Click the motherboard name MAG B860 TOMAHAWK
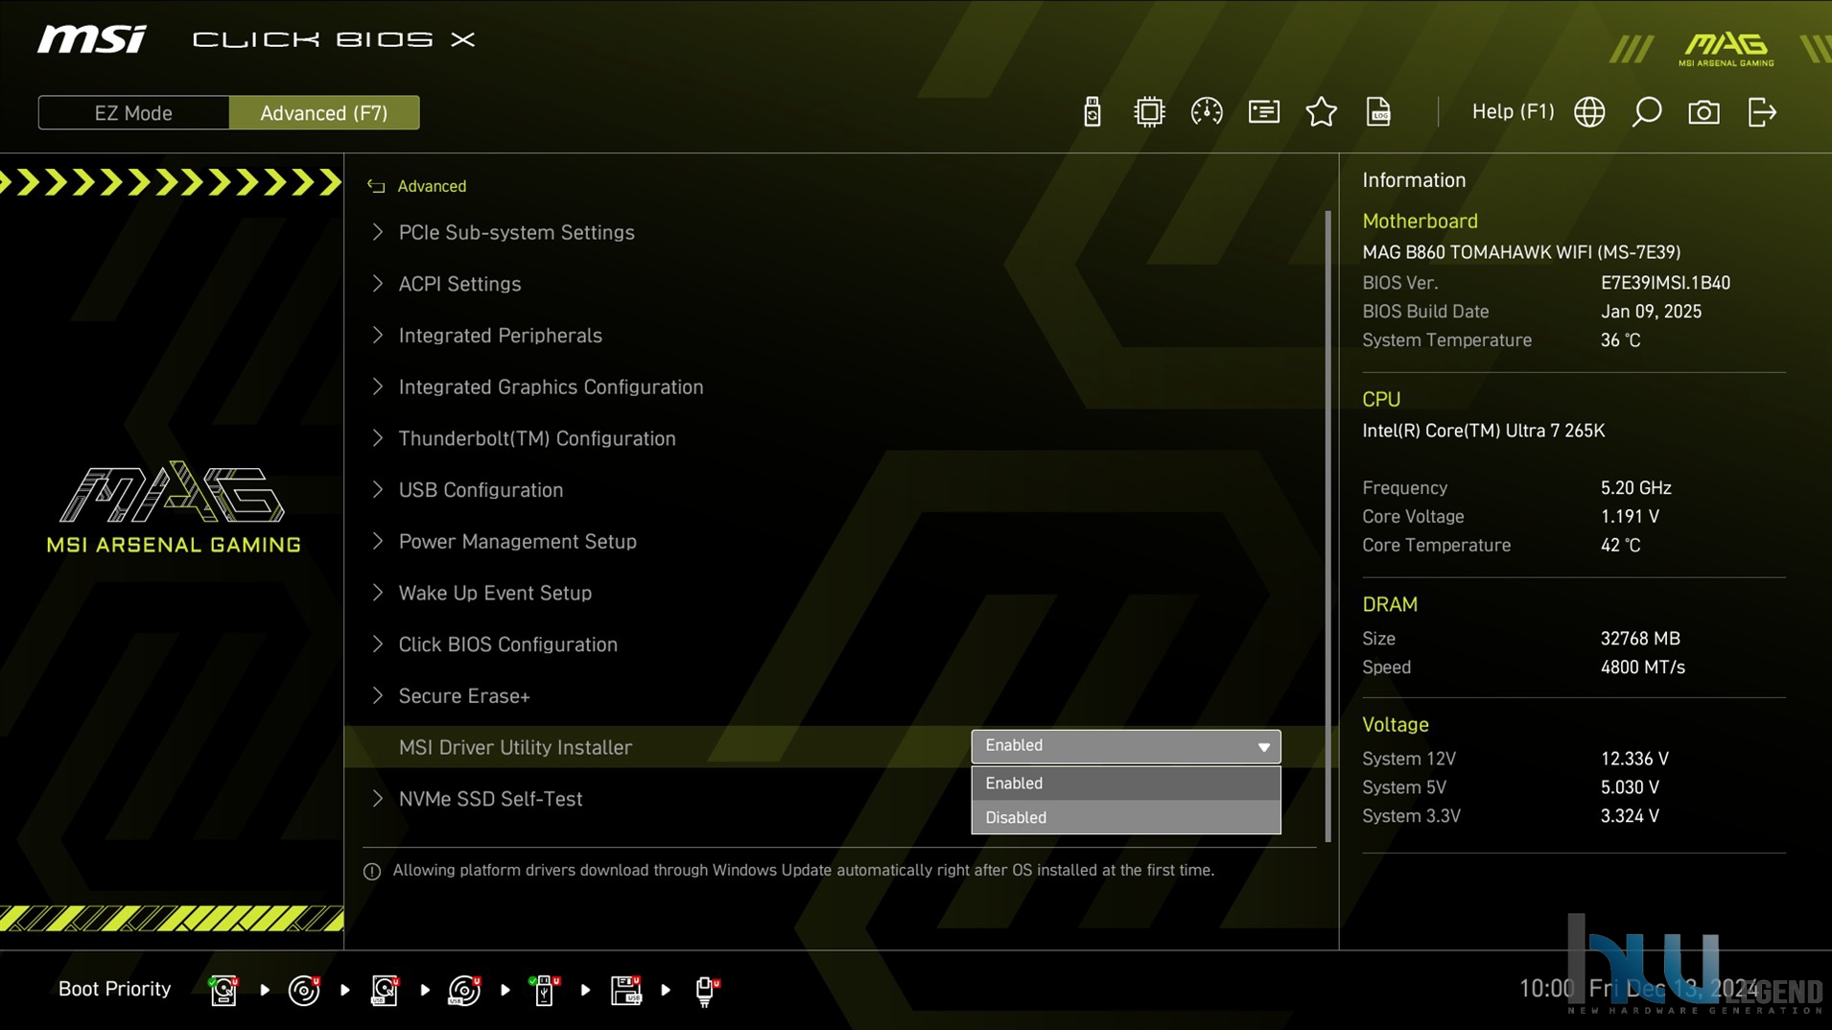The image size is (1832, 1030). (x=1521, y=252)
